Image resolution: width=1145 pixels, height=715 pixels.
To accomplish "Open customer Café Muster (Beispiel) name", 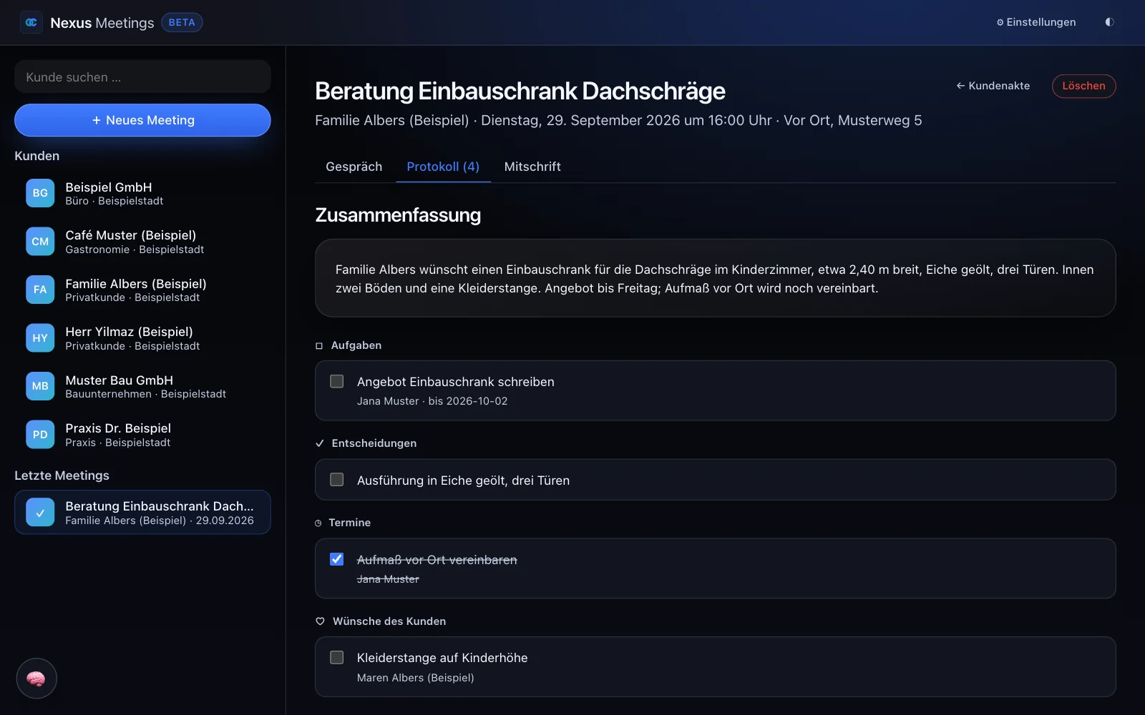I will click(131, 235).
